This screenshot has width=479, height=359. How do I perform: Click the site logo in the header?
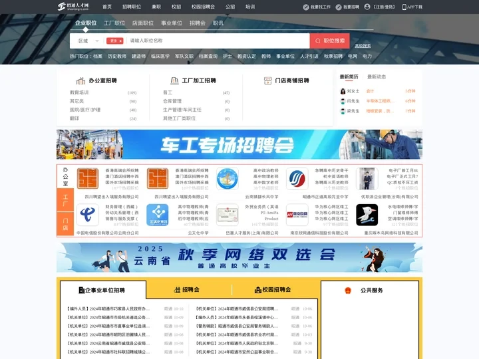73,7
